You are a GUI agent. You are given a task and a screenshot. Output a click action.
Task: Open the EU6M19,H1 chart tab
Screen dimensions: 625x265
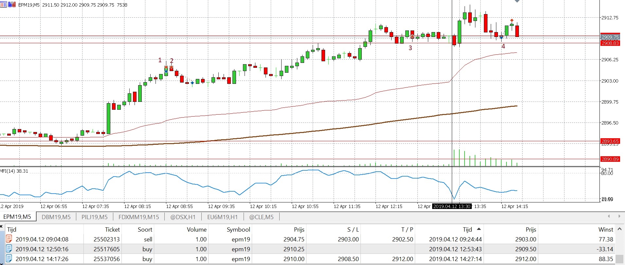point(222,217)
